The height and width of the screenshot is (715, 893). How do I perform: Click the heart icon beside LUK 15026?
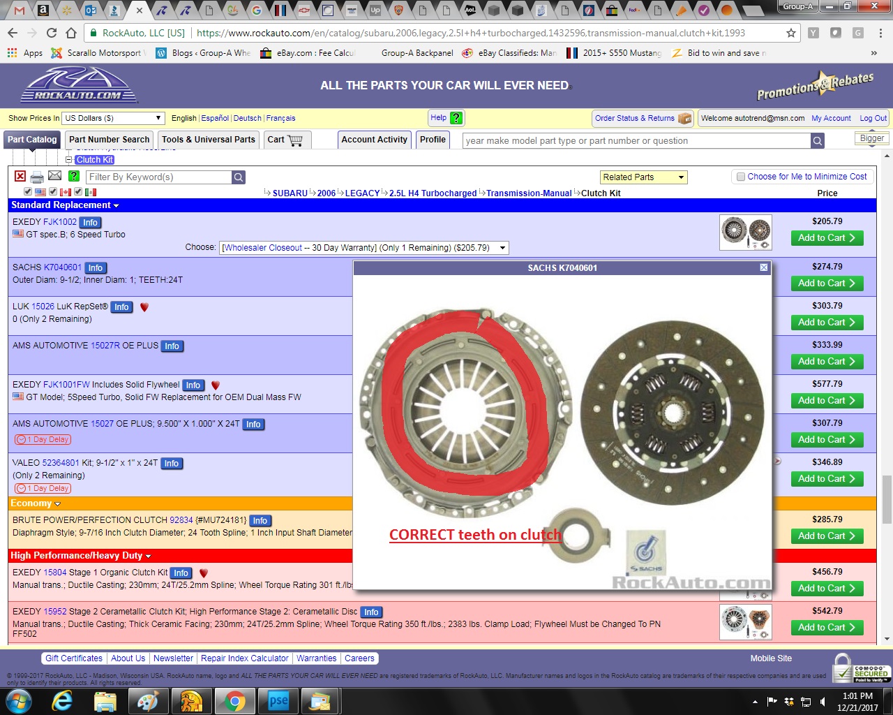point(144,307)
